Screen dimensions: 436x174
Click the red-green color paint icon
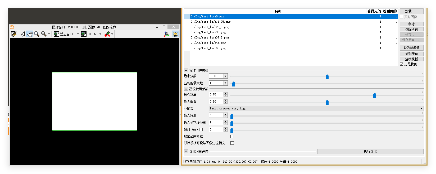(107, 34)
